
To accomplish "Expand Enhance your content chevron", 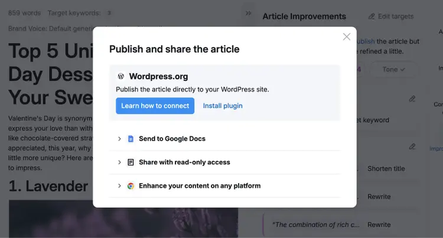I will pyautogui.click(x=119, y=186).
